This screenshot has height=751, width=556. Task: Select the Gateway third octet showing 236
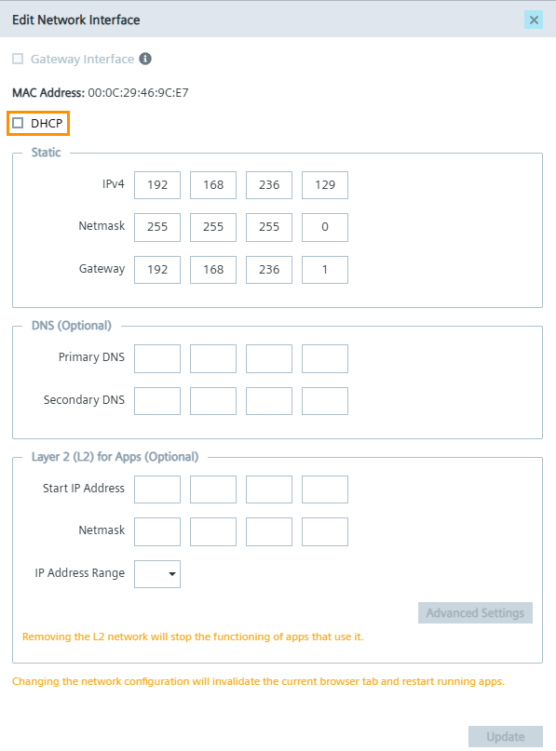(268, 268)
